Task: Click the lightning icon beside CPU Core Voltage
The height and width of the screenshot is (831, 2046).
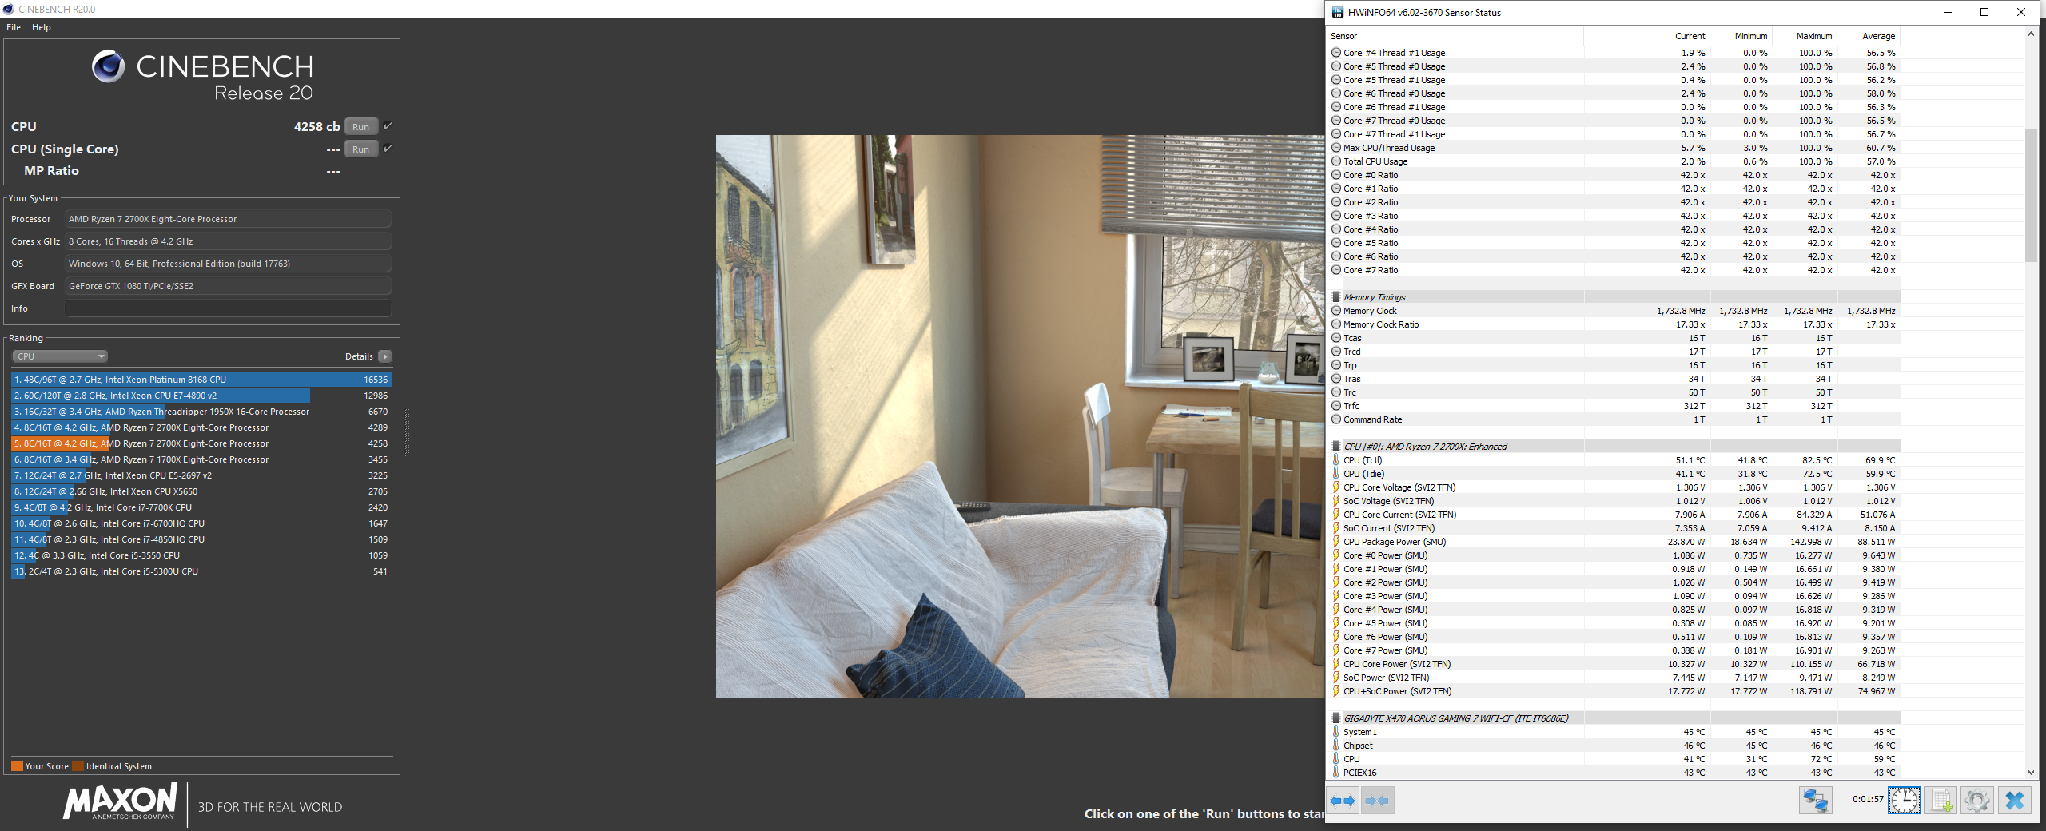Action: click(1335, 487)
